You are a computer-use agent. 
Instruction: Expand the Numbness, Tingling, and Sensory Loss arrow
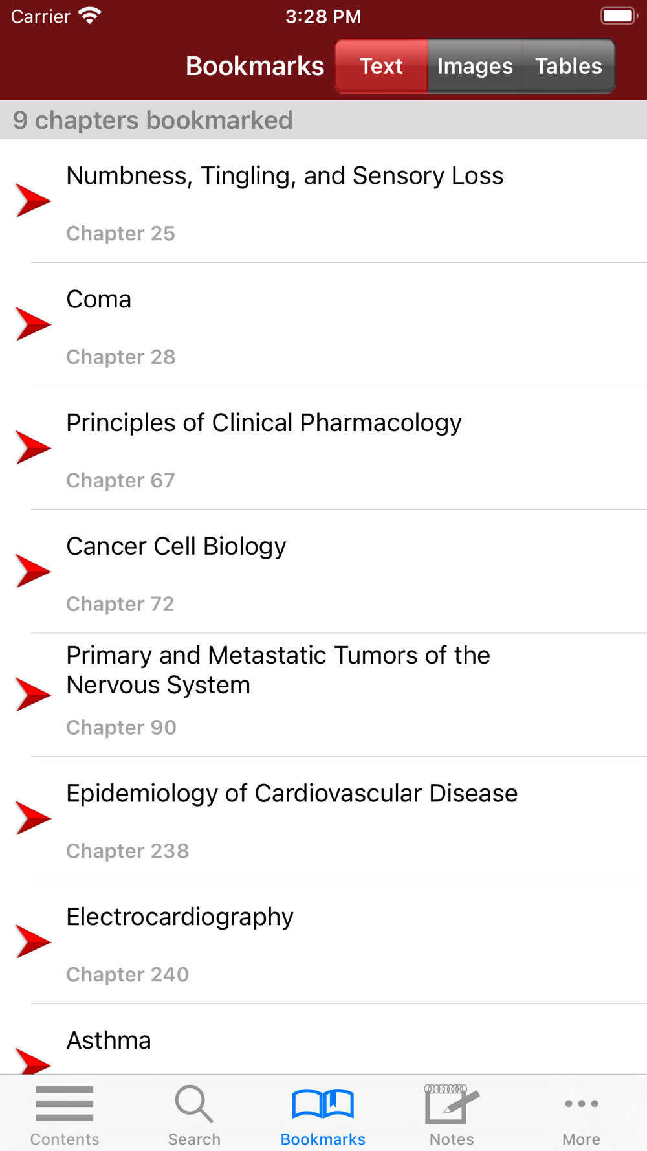click(33, 200)
